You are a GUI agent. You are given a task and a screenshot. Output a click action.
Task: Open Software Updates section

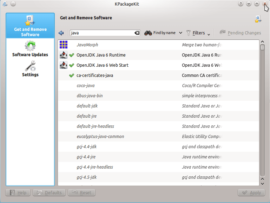tap(30, 48)
